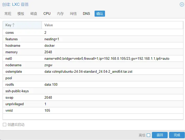This screenshot has height=140, width=185.
Task: Select the vmid 105 row
Action: [93, 111]
